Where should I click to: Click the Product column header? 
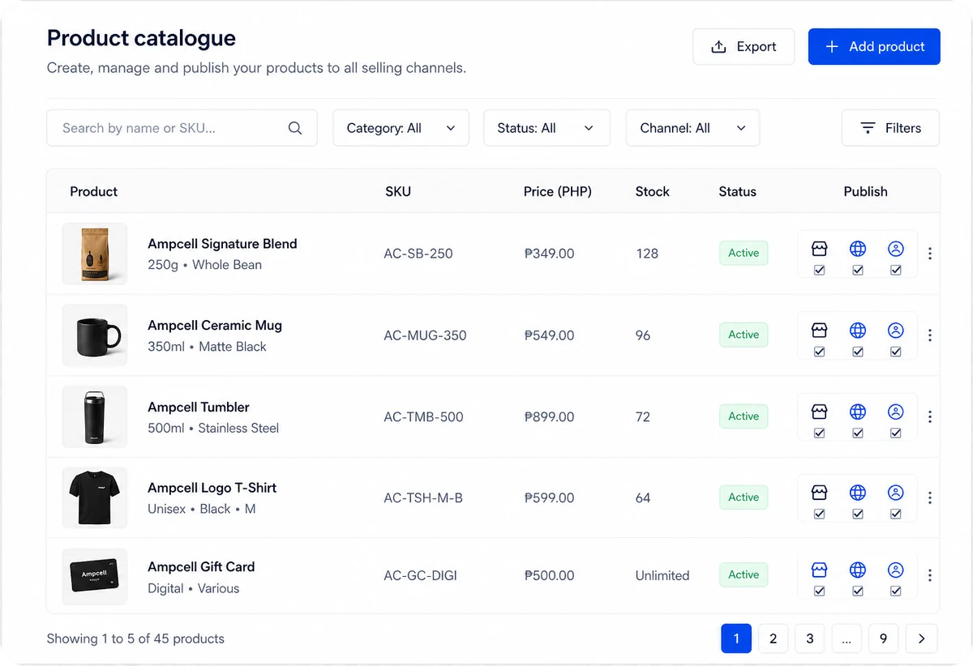coord(94,192)
